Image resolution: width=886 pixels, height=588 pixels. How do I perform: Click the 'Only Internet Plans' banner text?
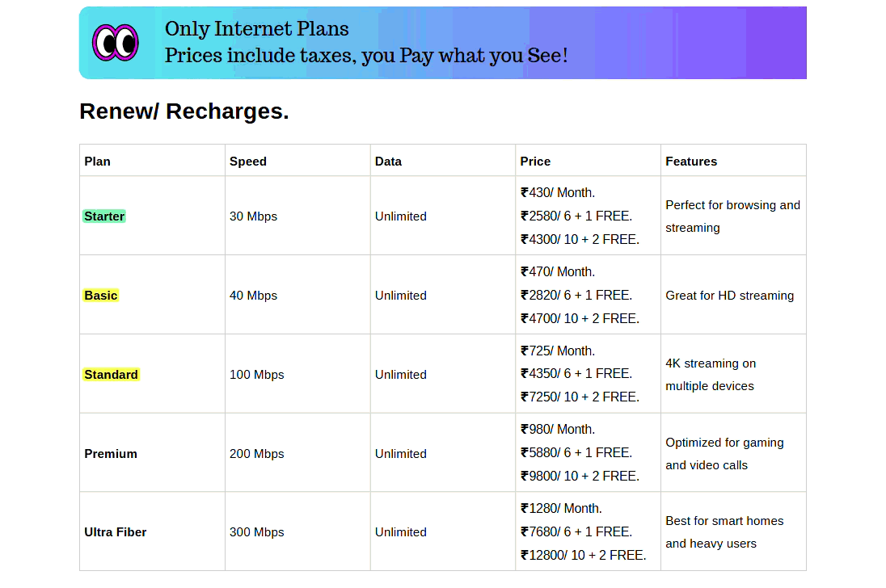tap(256, 29)
